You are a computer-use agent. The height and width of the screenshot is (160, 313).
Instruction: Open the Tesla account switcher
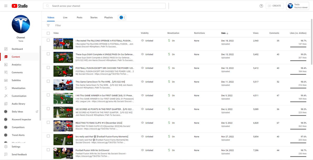tap(298, 6)
